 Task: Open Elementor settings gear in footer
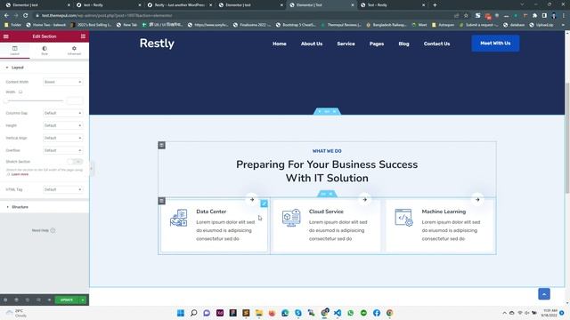click(x=5, y=300)
